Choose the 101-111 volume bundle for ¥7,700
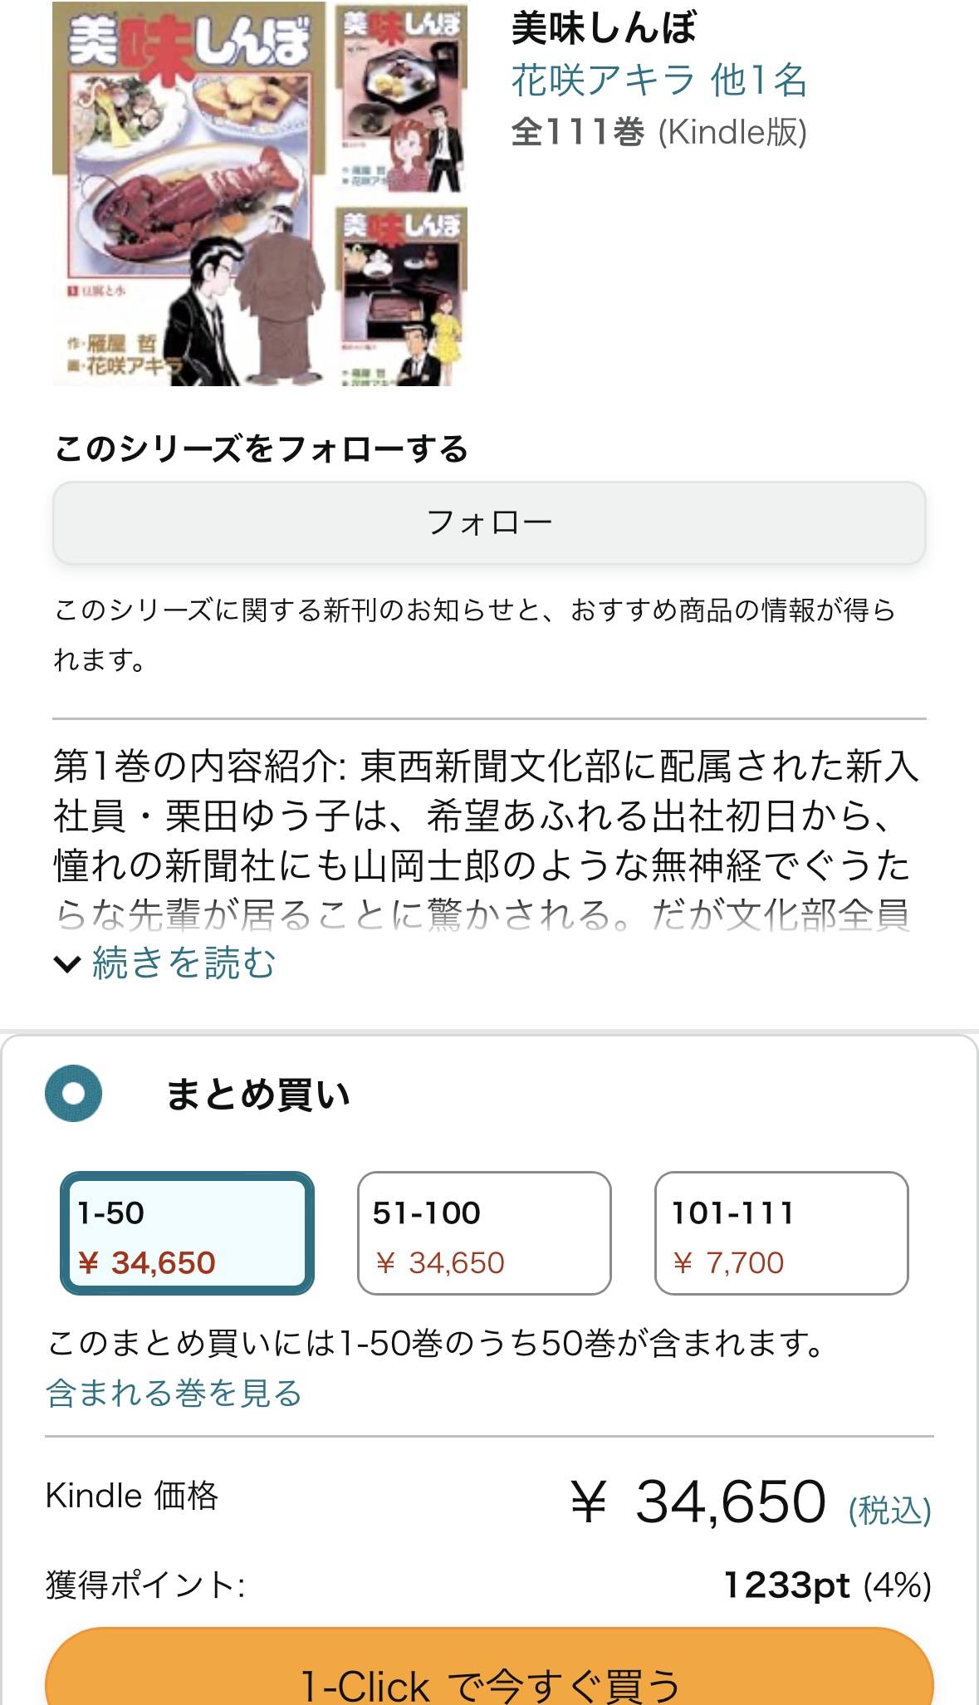The image size is (979, 1705). (x=781, y=1233)
